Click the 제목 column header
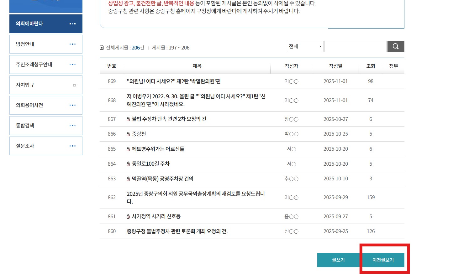 point(197,66)
